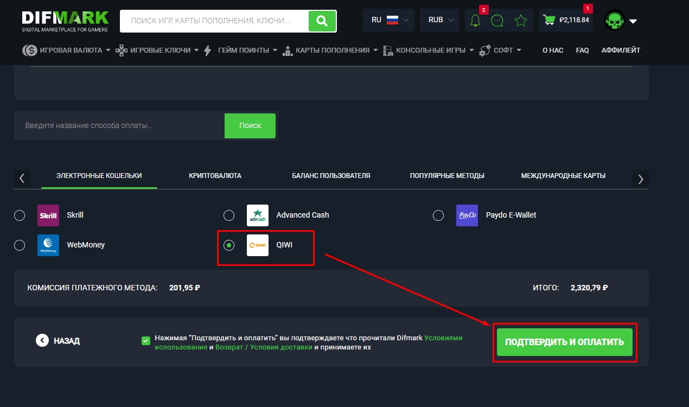The width and height of the screenshot is (689, 407).
Task: Click the cart total ₽2,118.84
Action: 574,20
